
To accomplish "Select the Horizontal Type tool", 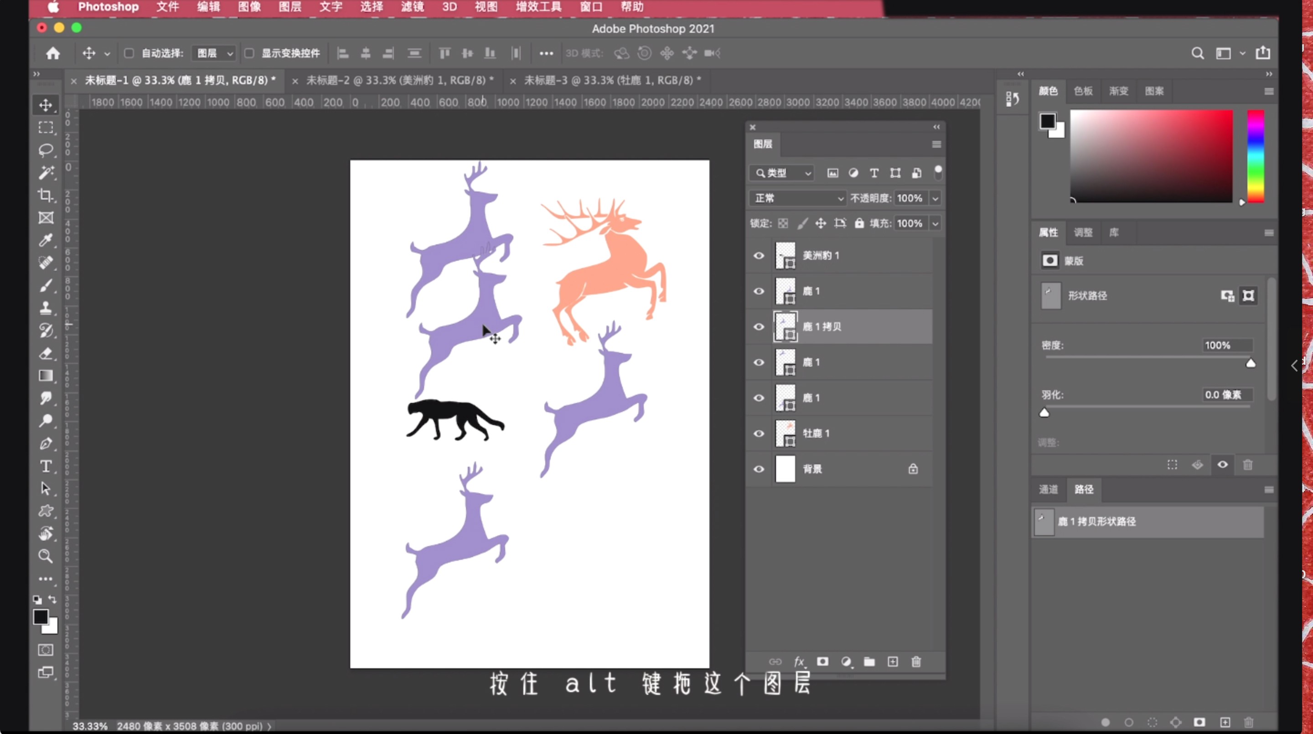I will point(46,466).
